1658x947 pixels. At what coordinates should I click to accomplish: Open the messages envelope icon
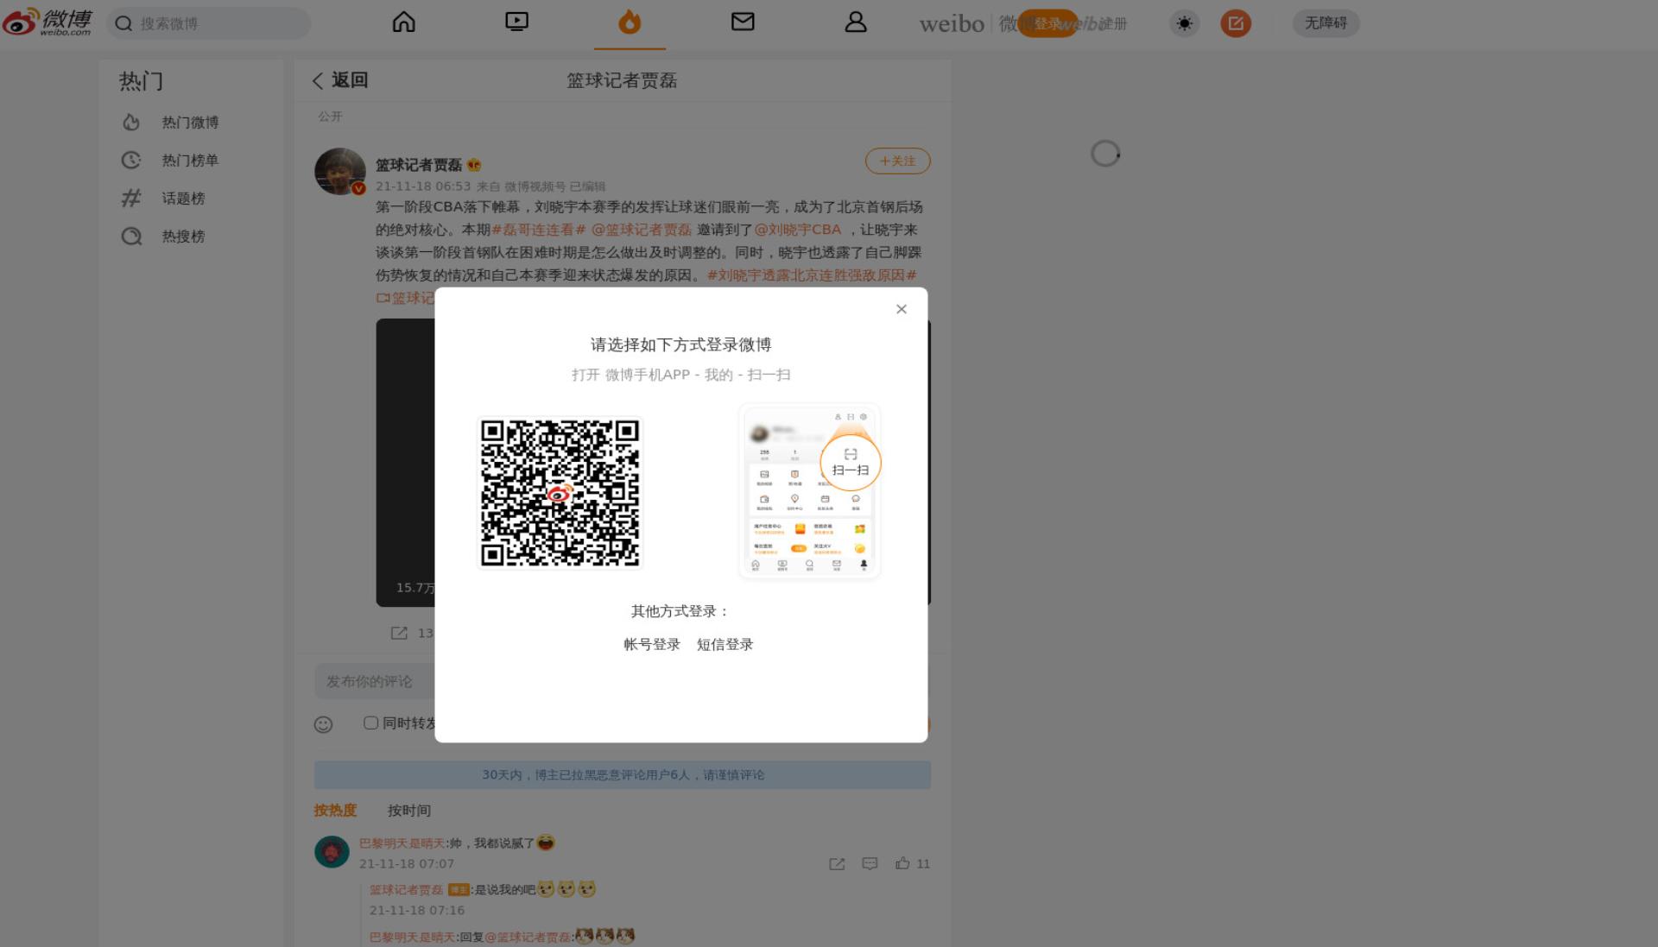point(743,22)
